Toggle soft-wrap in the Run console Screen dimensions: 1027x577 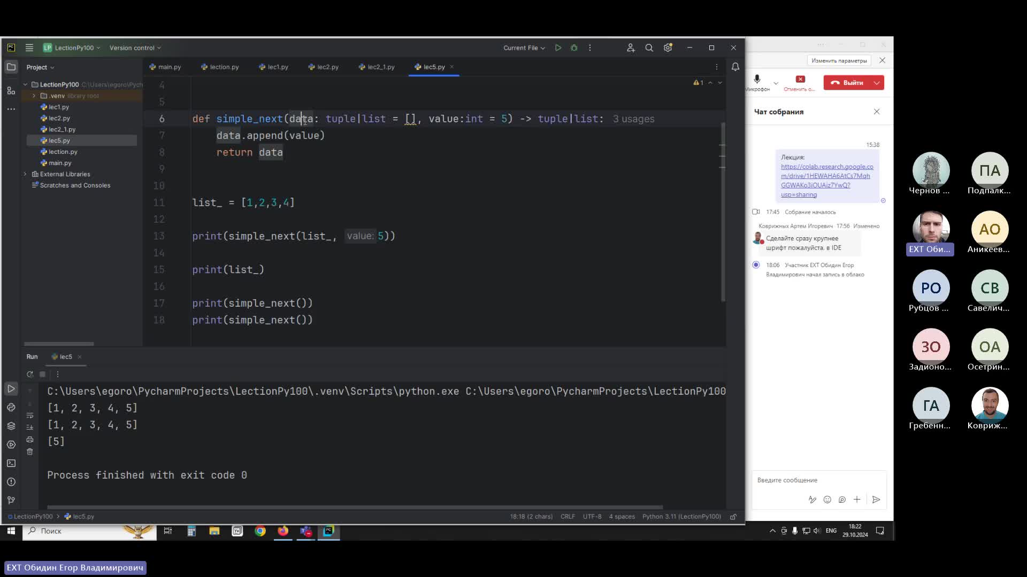click(x=30, y=415)
